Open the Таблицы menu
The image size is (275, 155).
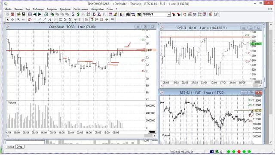tap(38, 9)
